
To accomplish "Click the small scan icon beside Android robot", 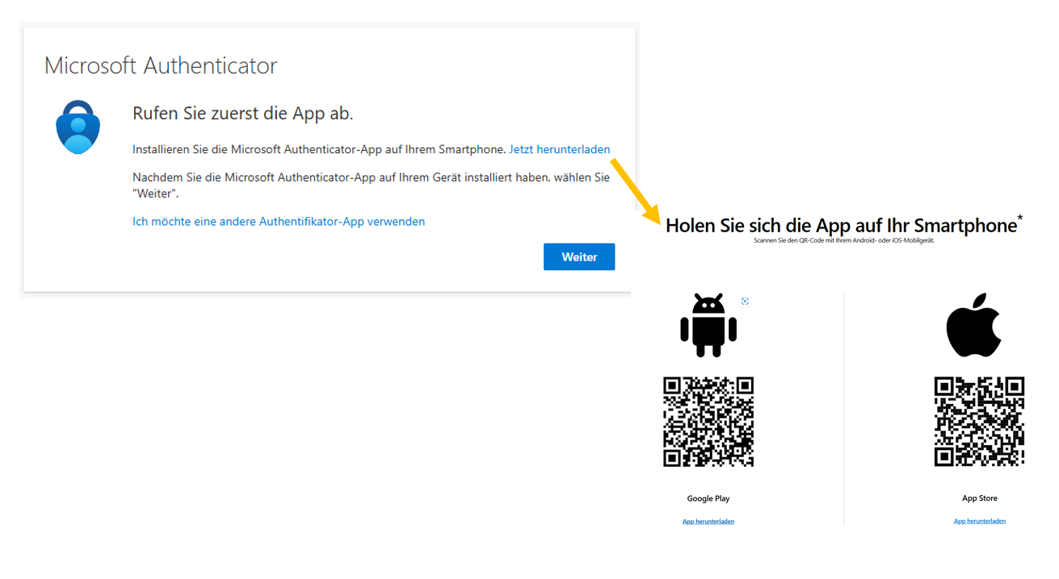I will [745, 302].
